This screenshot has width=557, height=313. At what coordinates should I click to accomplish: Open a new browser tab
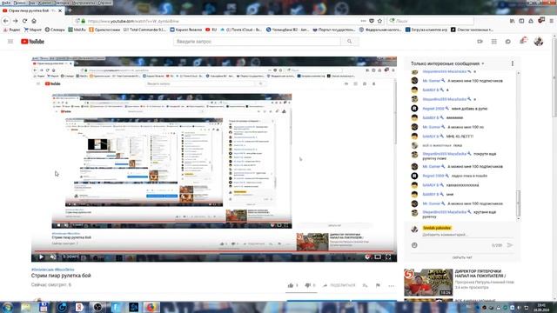(70, 10)
